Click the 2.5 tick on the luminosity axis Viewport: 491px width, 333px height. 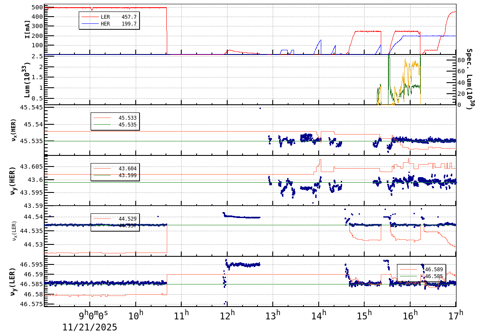pyautogui.click(x=37, y=57)
